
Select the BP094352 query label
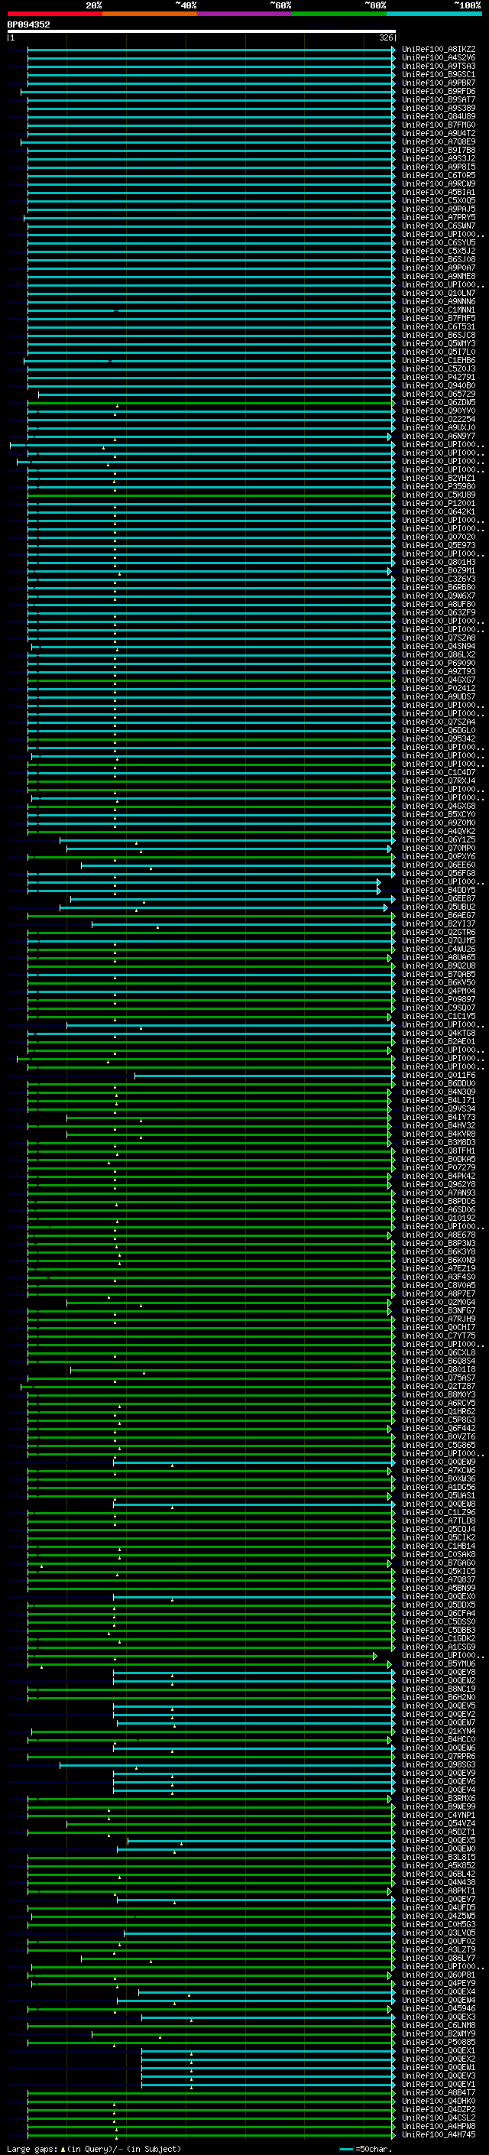[28, 24]
